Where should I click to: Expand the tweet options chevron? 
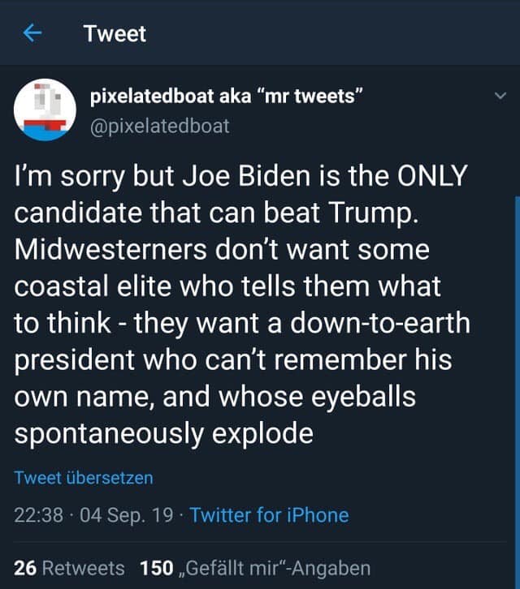499,97
